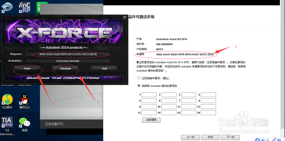Click activation code box 9
The height and width of the screenshot is (141, 285).
tap(149, 107)
